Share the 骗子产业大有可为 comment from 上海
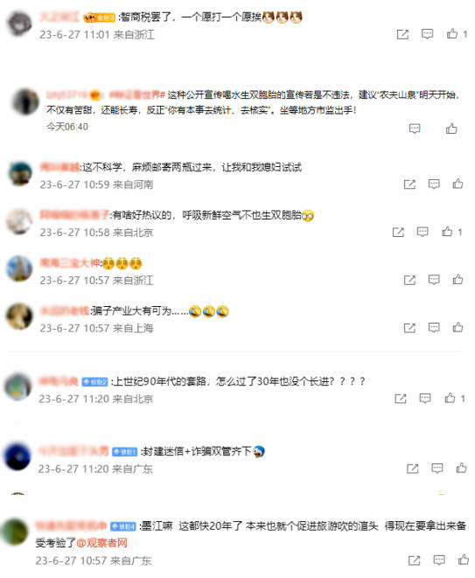 click(x=409, y=328)
